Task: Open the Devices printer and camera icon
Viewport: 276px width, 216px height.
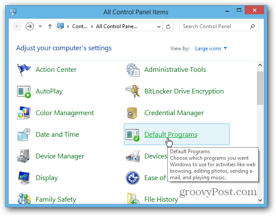Action: tap(133, 156)
